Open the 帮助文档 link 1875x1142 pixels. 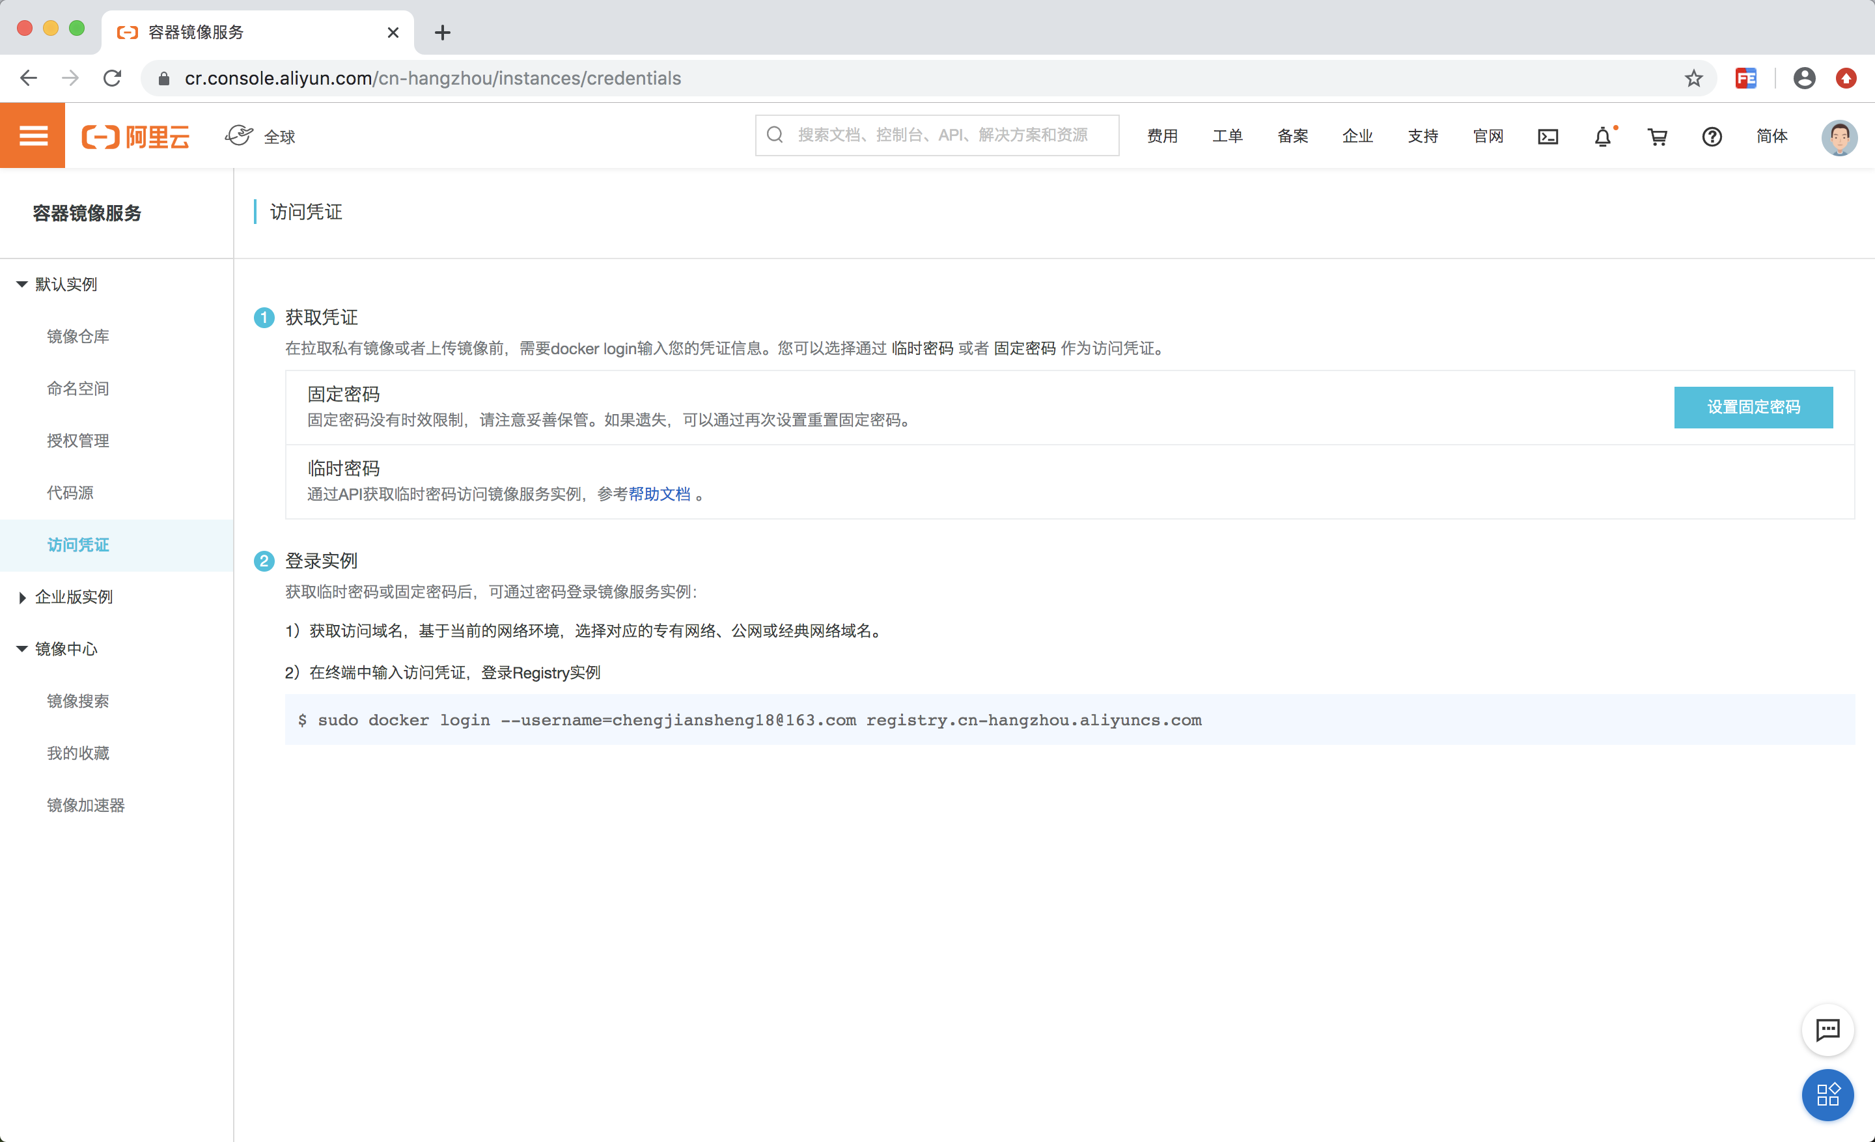659,495
